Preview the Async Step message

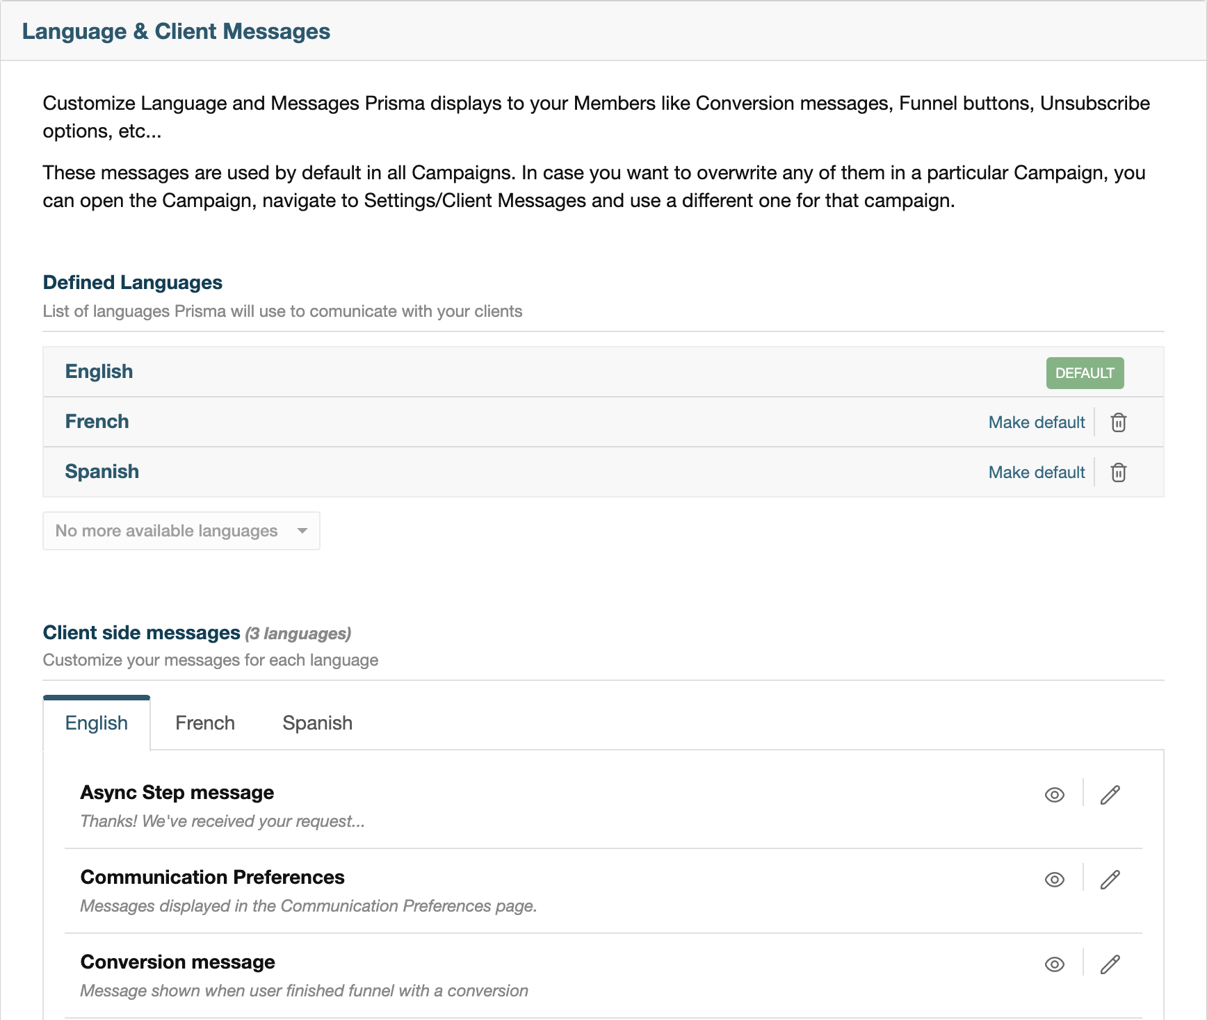1055,795
